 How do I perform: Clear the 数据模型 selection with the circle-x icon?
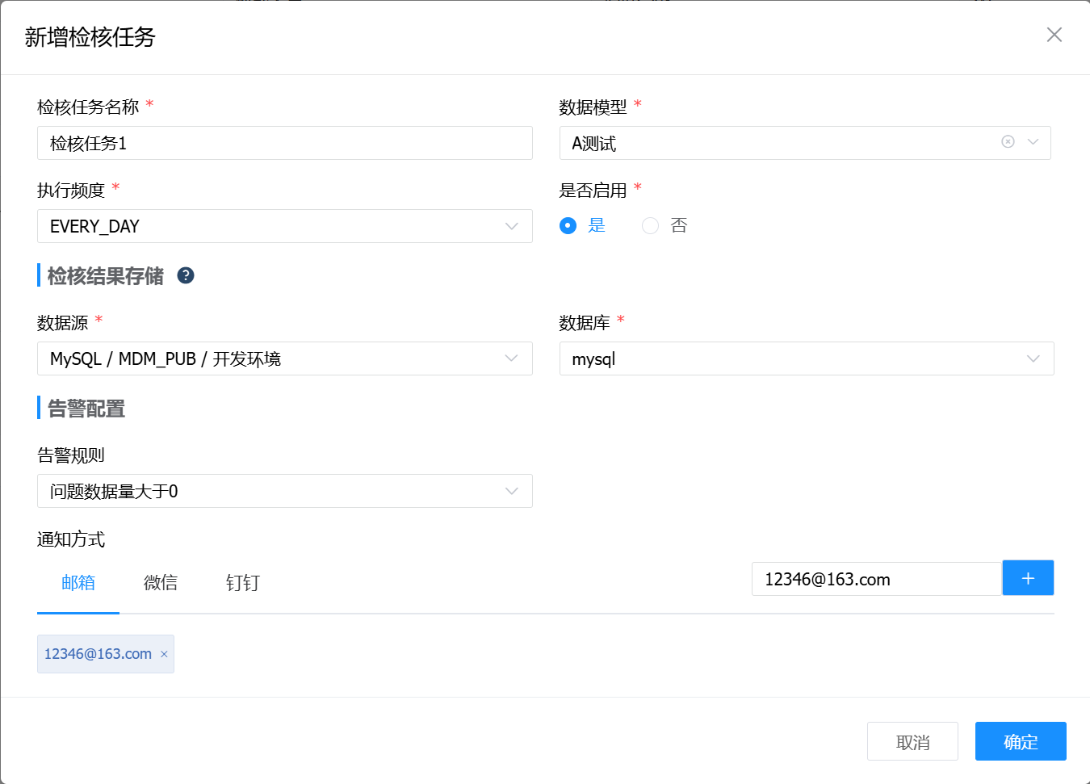1008,142
